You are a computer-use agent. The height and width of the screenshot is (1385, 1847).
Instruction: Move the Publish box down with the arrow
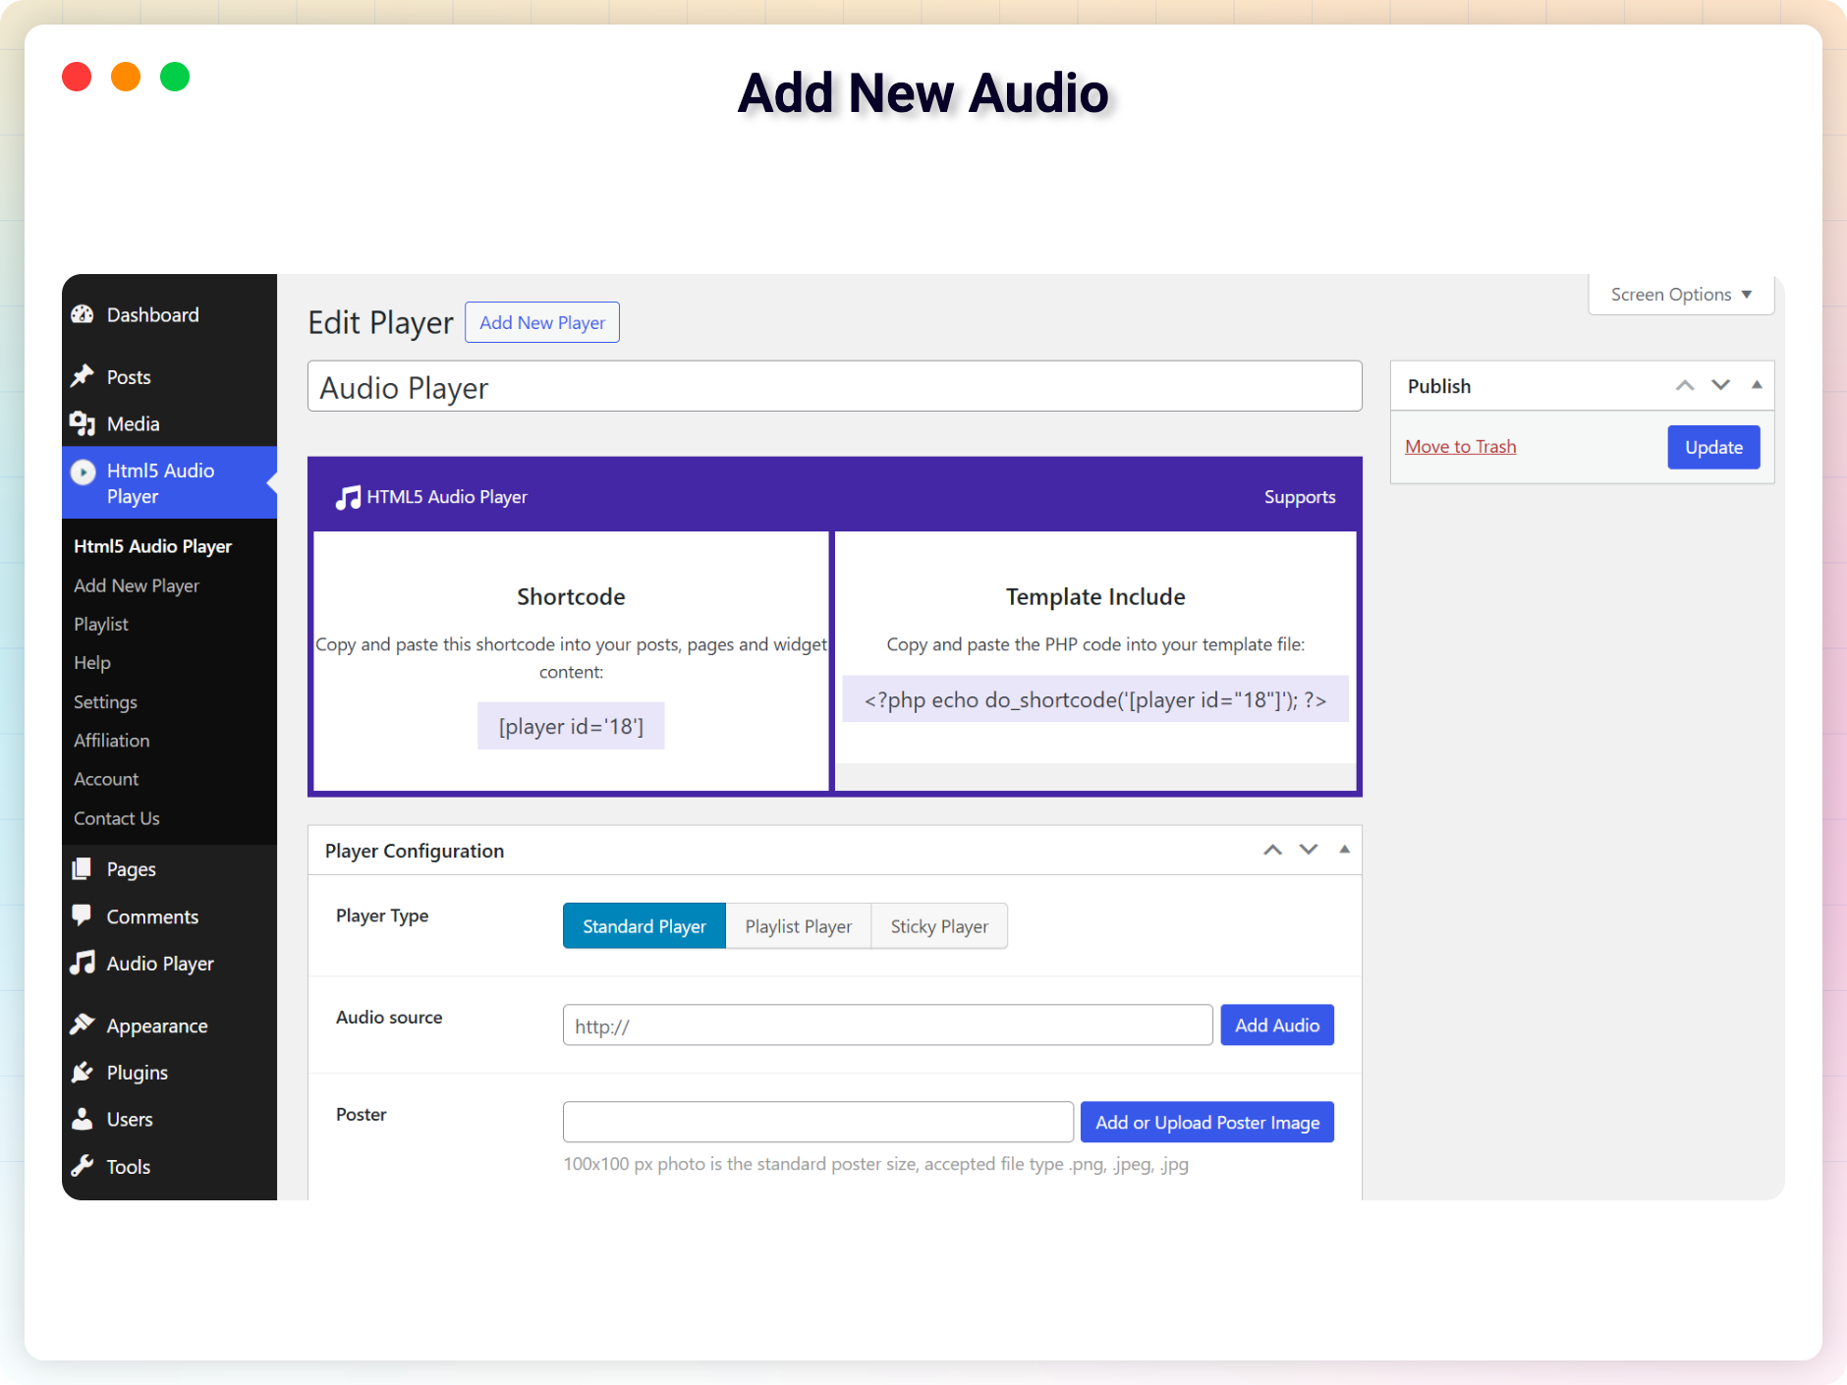click(x=1720, y=386)
